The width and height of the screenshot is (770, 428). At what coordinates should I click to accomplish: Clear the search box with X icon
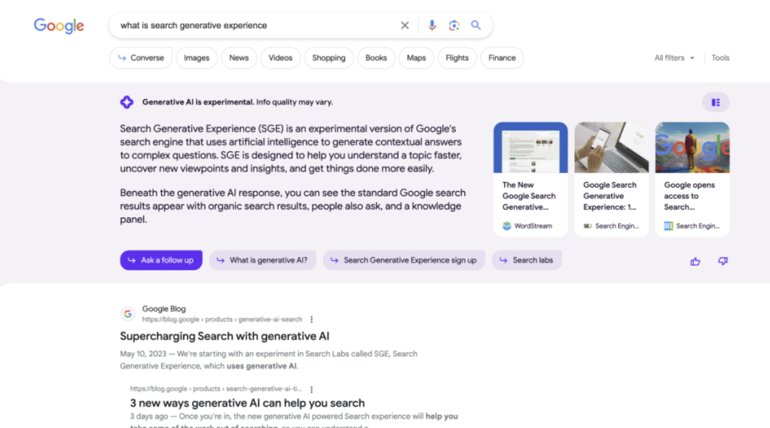pos(405,25)
